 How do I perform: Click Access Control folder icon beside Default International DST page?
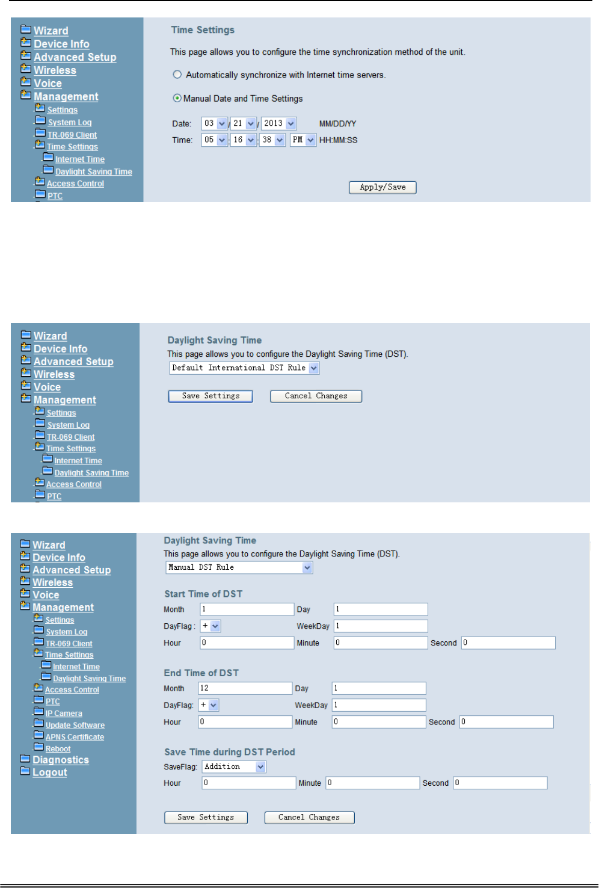[40, 483]
